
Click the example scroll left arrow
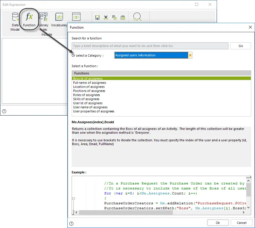click(76, 212)
